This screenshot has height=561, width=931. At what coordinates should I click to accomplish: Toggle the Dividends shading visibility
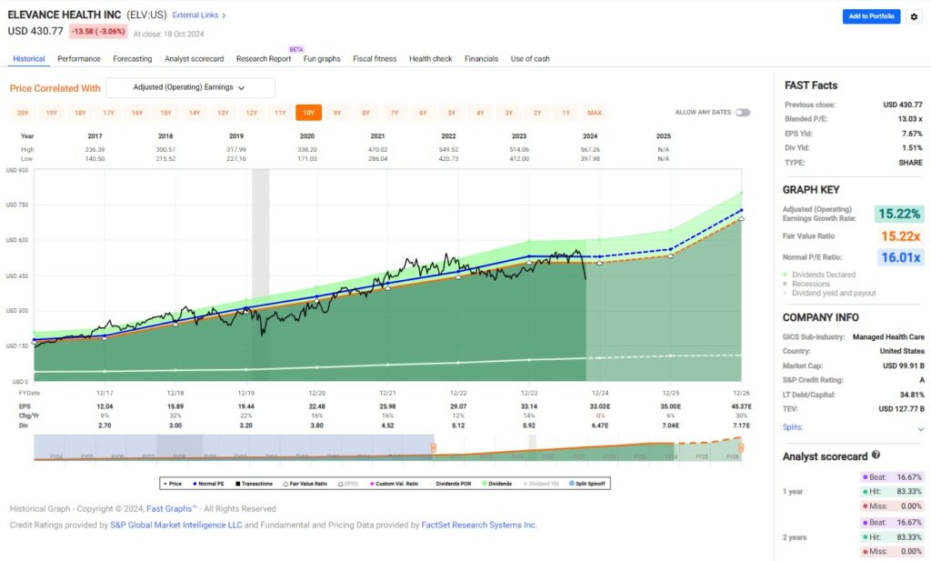tap(496, 483)
